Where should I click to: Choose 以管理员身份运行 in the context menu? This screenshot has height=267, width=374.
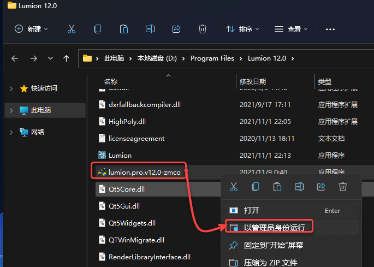coord(292,228)
